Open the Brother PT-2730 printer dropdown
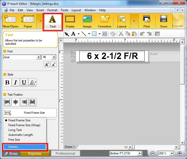The width and height of the screenshot is (187, 159). [x=139, y=153]
